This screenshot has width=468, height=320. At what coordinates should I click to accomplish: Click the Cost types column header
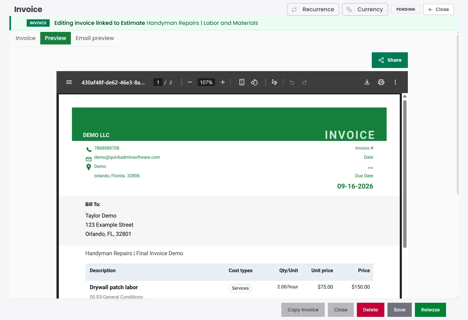pos(241,271)
